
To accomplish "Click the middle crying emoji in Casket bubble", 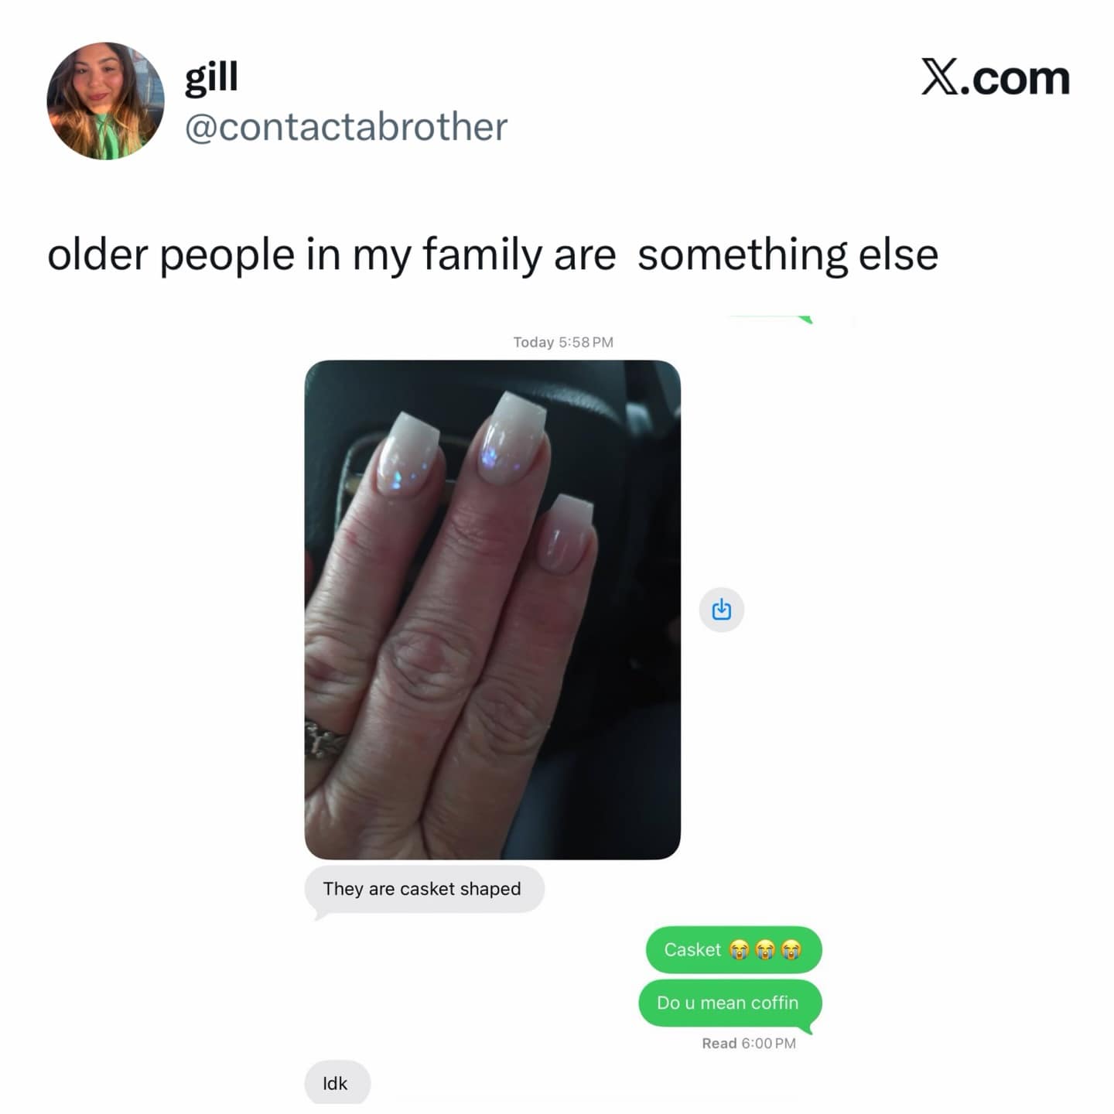I will pyautogui.click(x=765, y=949).
